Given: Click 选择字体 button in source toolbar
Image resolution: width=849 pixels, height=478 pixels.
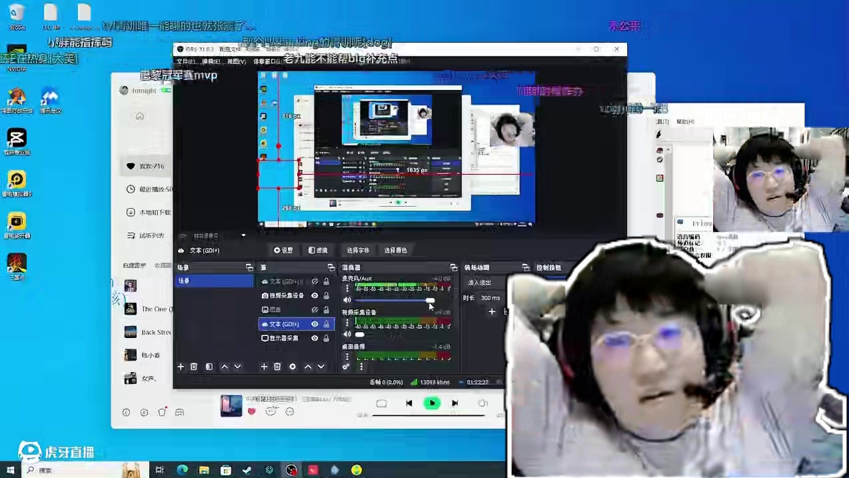Looking at the screenshot, I should click(358, 251).
